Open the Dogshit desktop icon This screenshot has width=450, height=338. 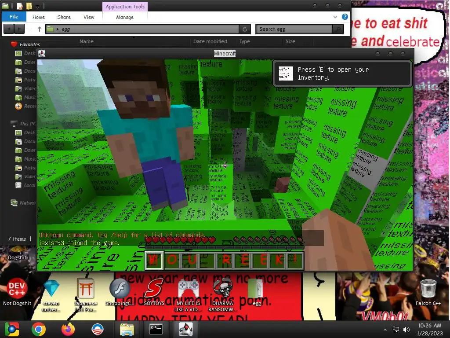coord(17,253)
